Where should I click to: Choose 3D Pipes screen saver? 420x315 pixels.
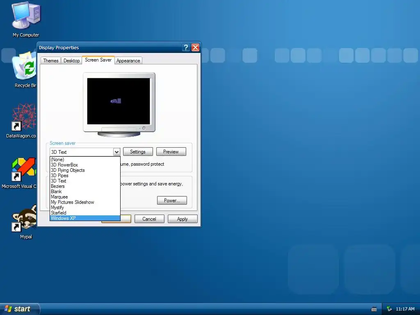pyautogui.click(x=85, y=176)
